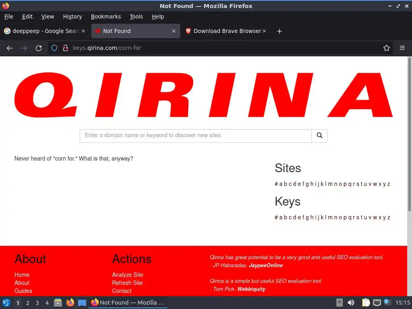Open the File menu
Viewport: 412px width, 309px height.
9,16
